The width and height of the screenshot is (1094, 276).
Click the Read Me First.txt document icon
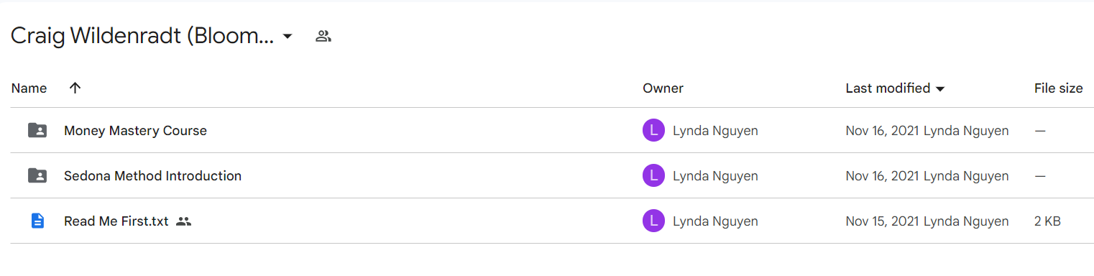(37, 221)
